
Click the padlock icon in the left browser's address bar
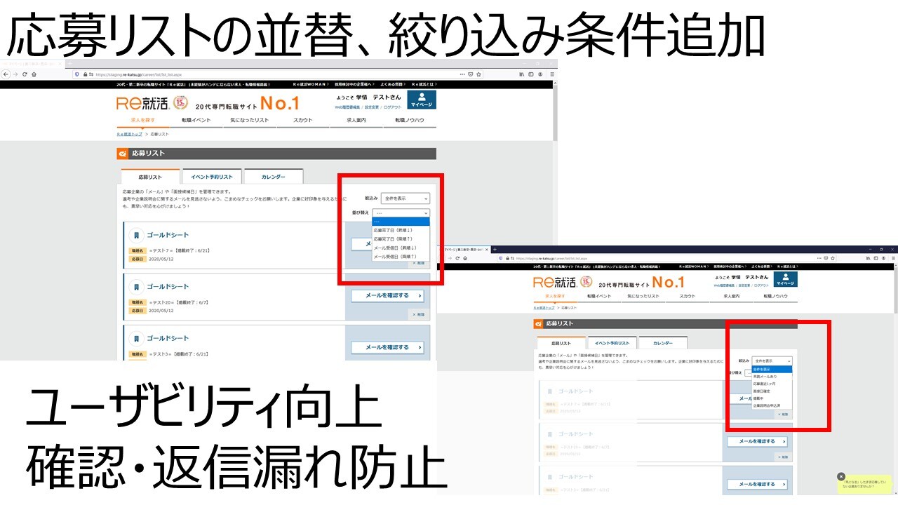86,74
